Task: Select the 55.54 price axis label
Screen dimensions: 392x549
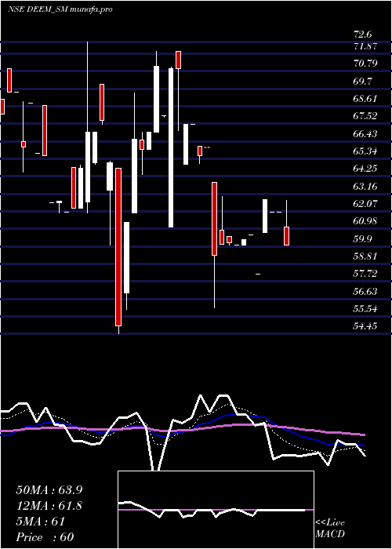Action: coord(365,308)
